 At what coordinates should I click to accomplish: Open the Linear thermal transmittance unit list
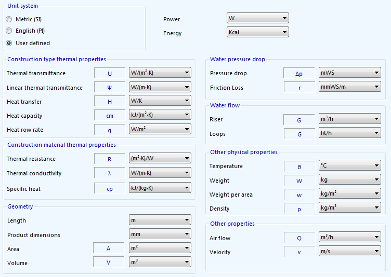click(160, 87)
